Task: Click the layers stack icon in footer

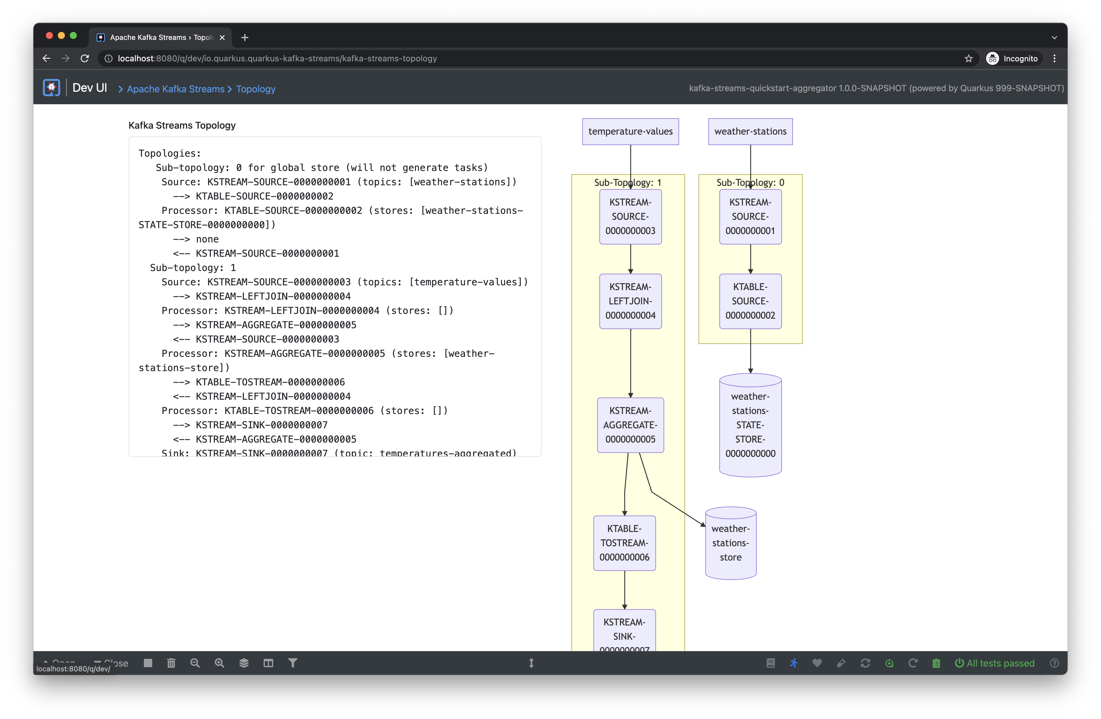Action: [x=244, y=663]
